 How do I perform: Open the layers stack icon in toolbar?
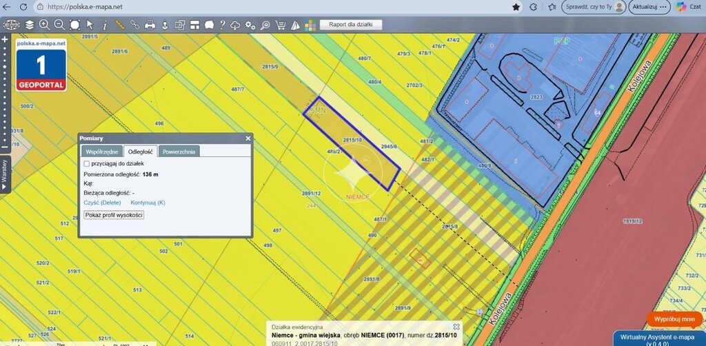[x=30, y=25]
